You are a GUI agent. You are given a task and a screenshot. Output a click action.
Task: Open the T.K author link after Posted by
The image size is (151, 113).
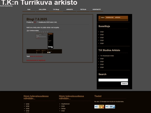point(35,22)
